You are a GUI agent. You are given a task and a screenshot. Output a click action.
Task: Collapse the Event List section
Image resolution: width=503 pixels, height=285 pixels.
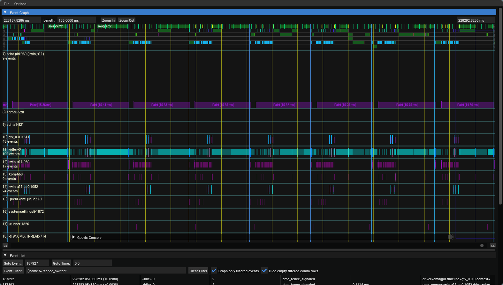point(5,255)
